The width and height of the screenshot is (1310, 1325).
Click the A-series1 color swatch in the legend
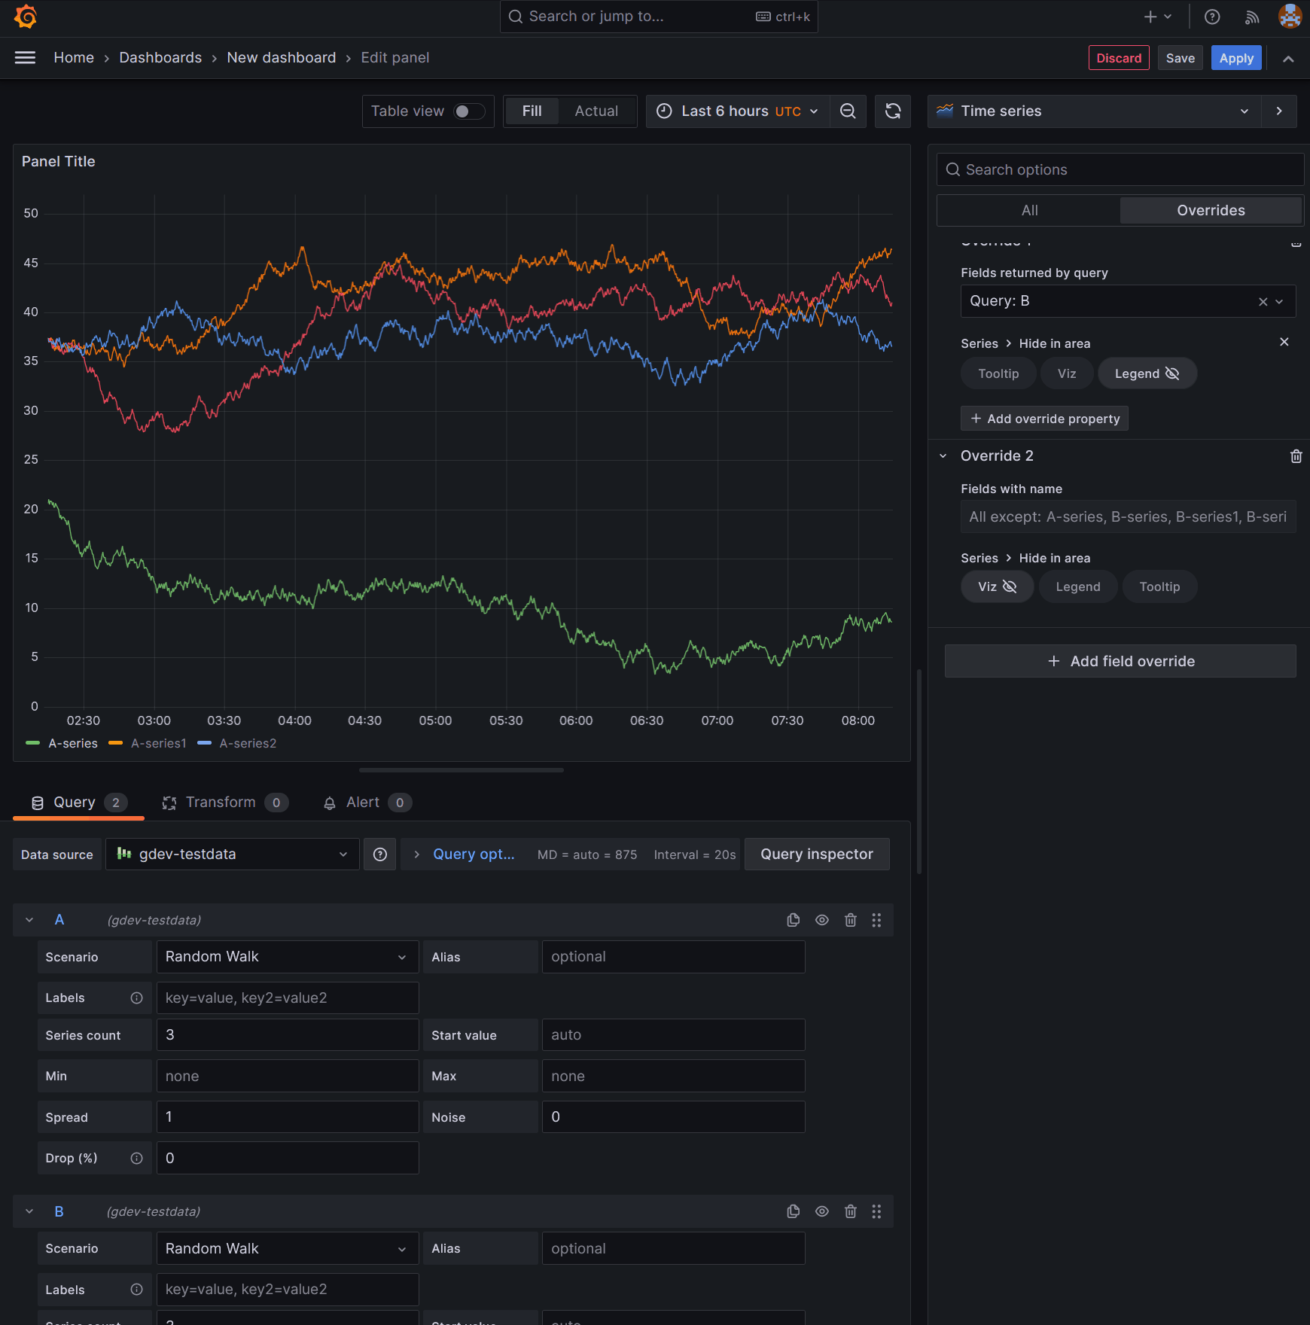tap(115, 743)
